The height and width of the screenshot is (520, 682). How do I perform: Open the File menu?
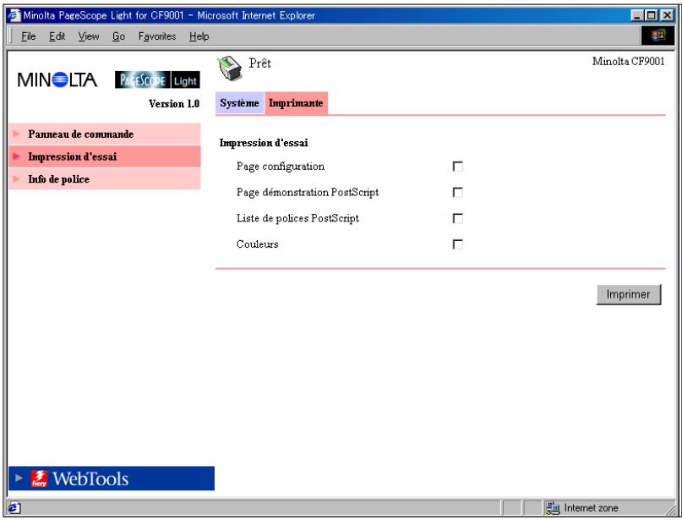[28, 36]
